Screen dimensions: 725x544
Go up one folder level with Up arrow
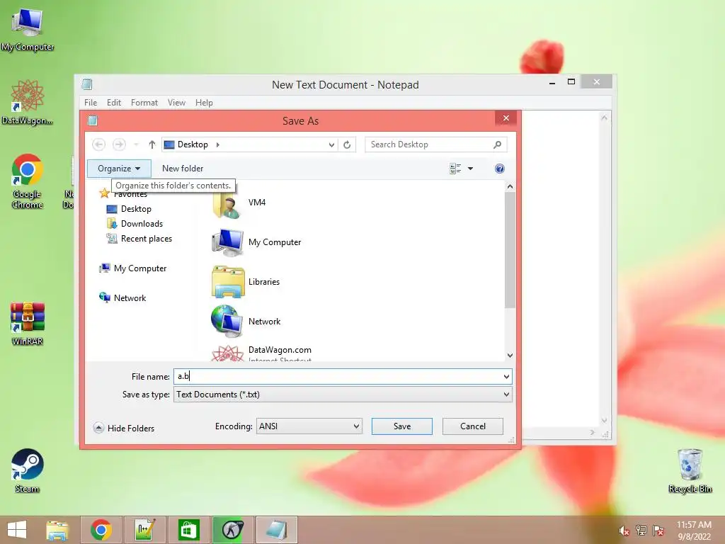click(152, 144)
